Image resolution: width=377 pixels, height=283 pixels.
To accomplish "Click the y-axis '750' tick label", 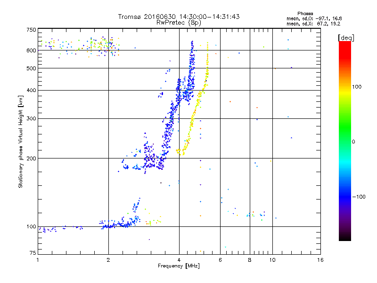I will (31, 30).
